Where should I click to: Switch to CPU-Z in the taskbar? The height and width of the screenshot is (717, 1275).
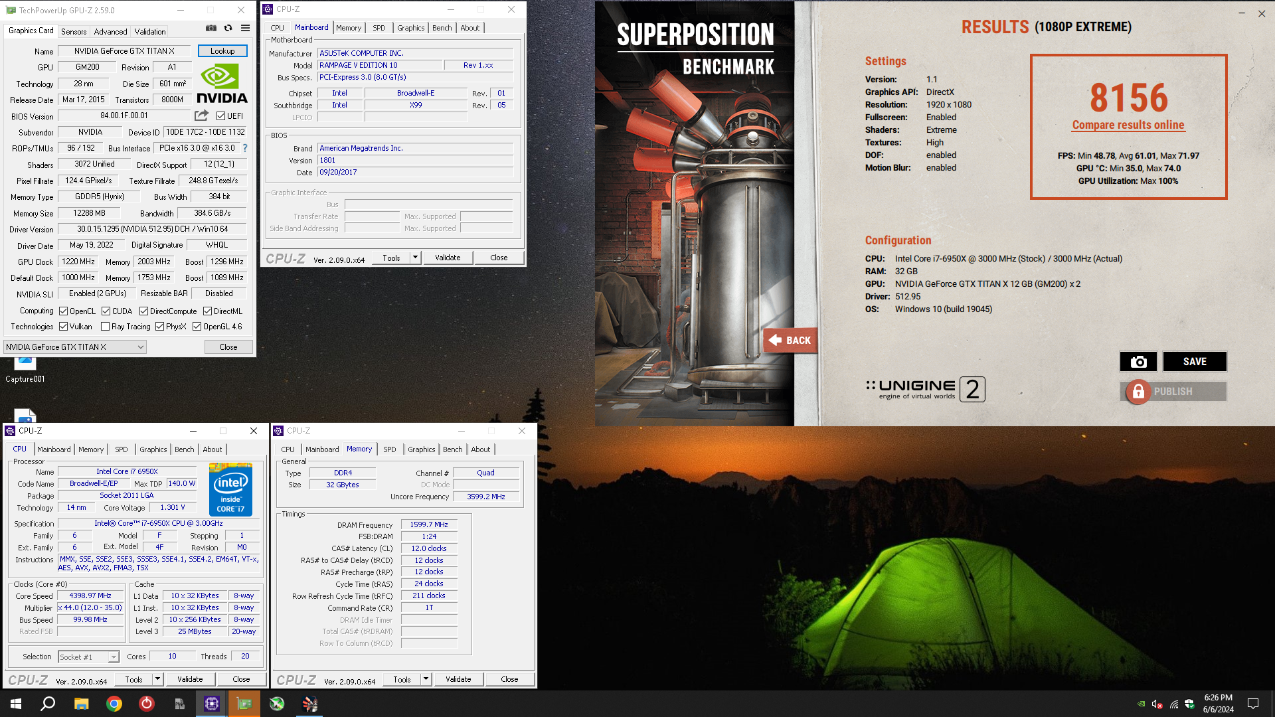click(x=212, y=704)
